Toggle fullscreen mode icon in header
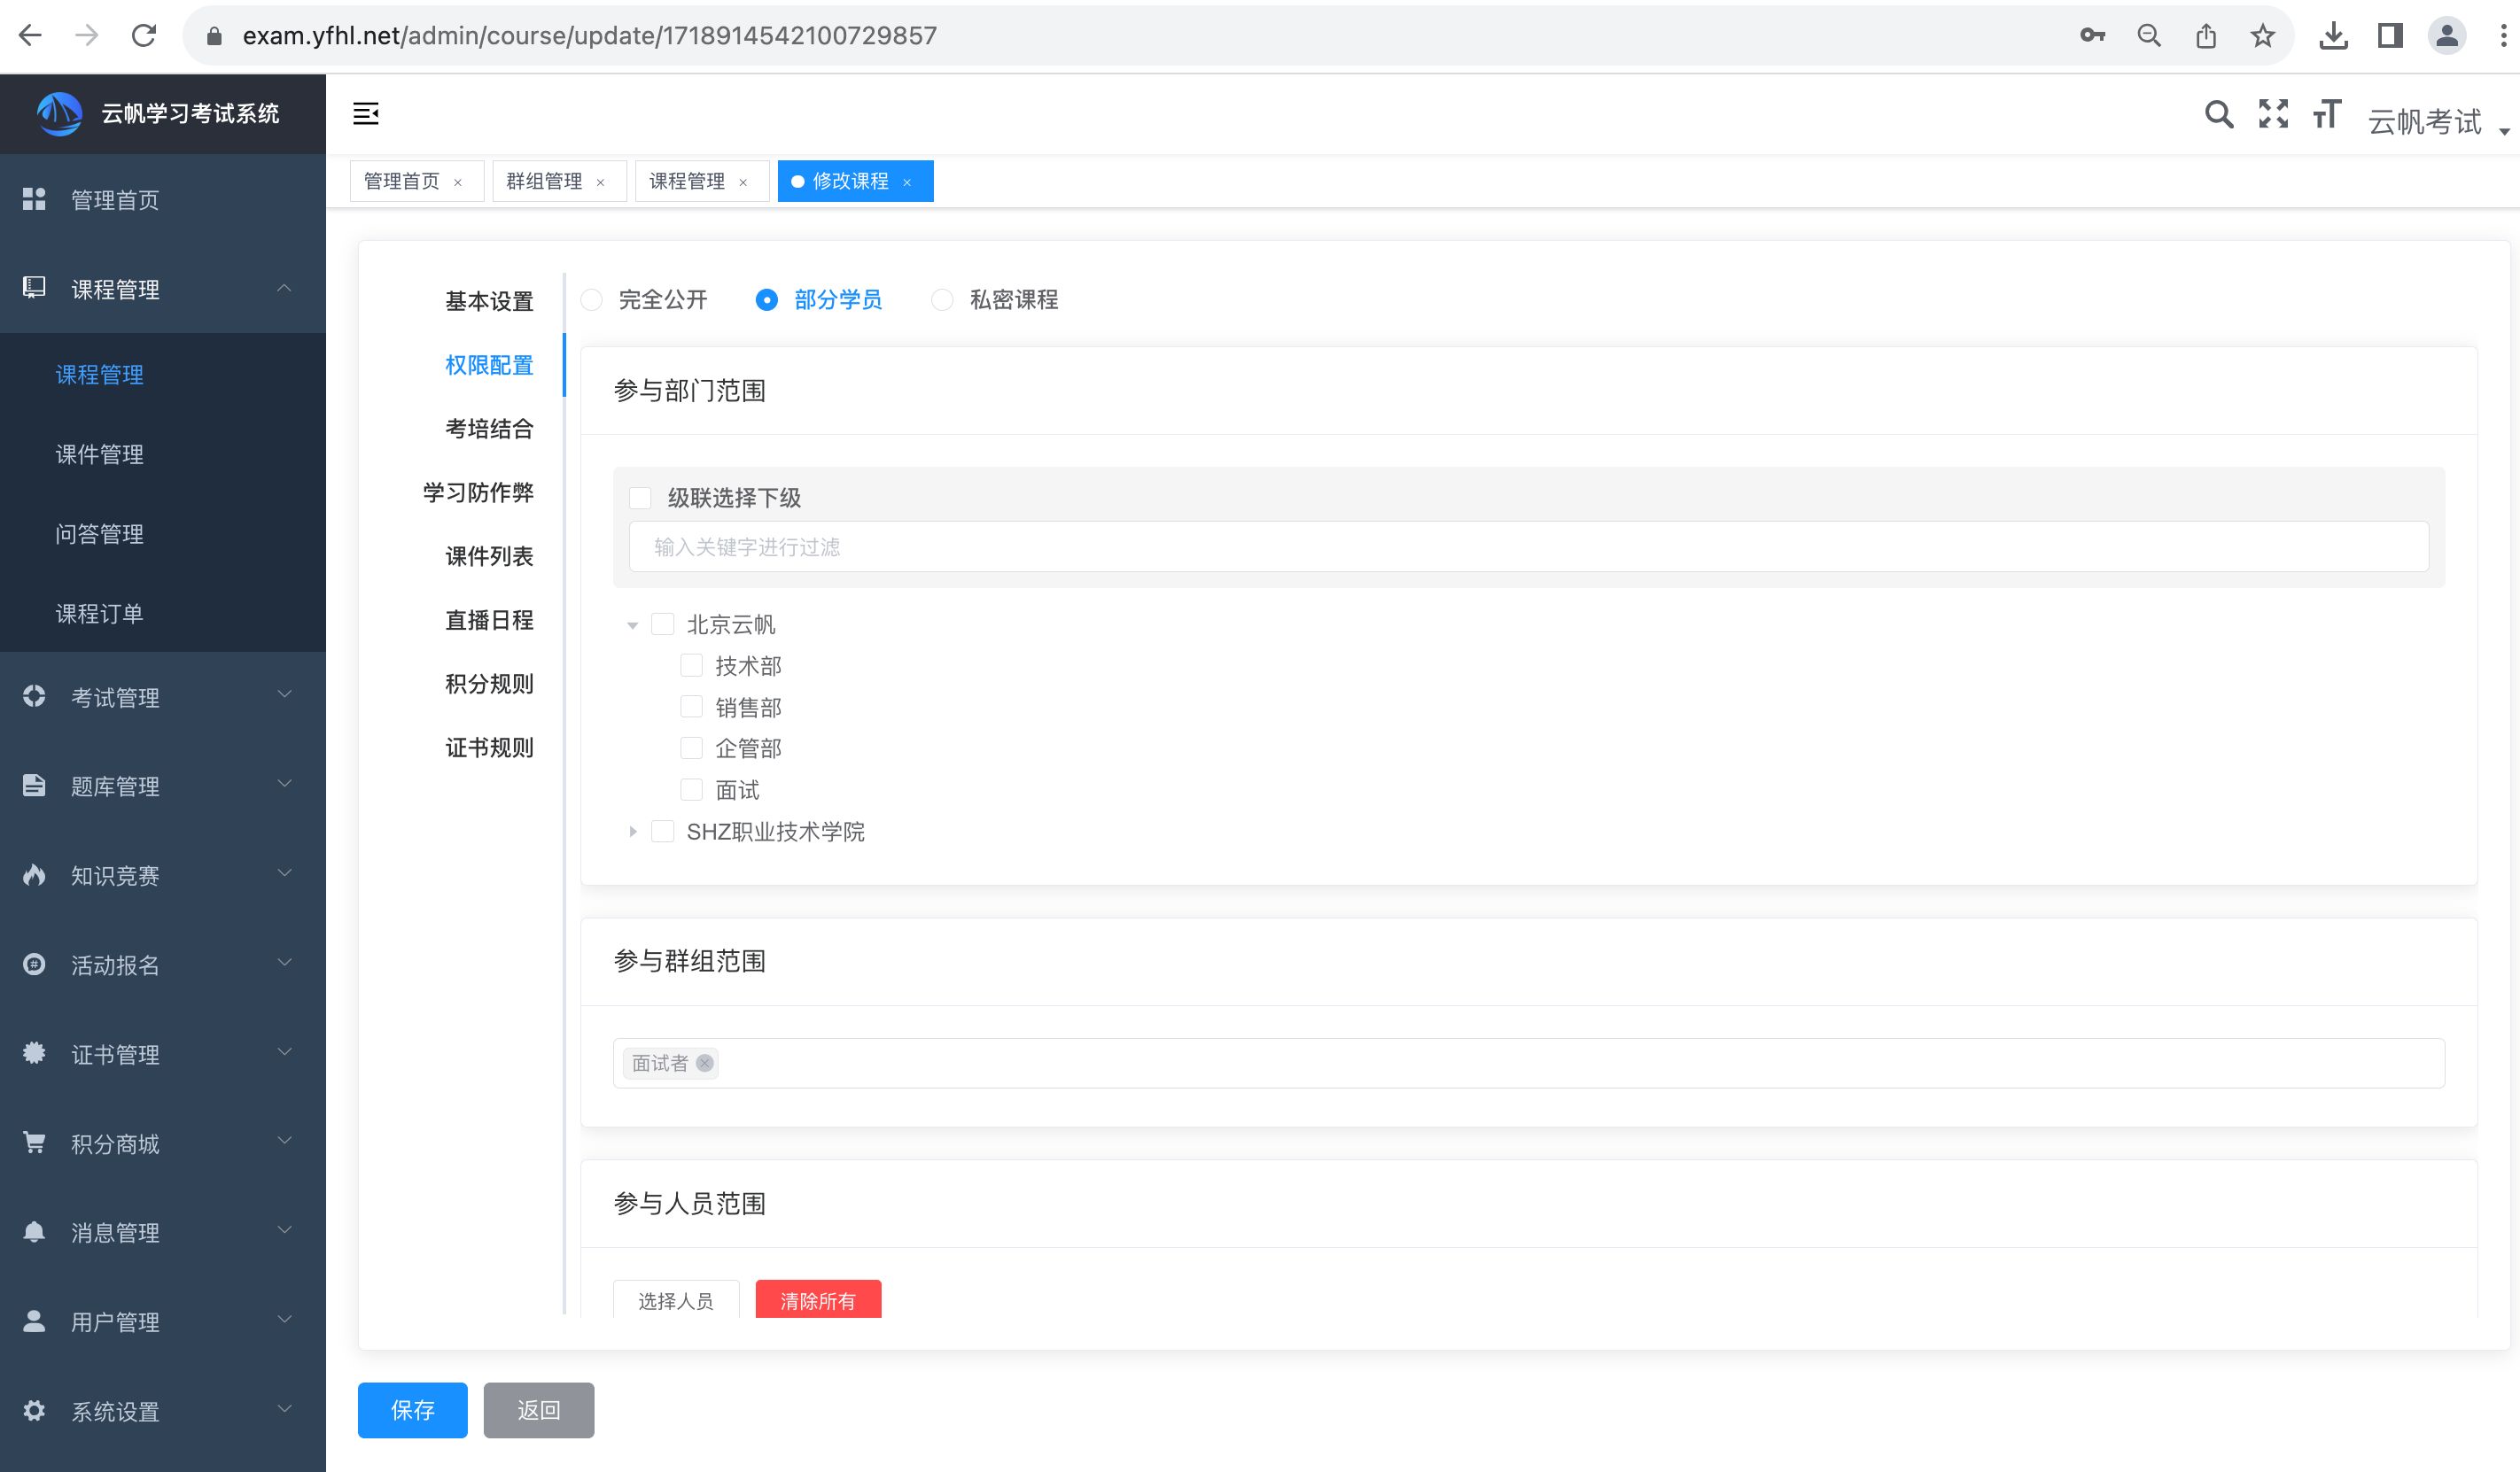Viewport: 2520px width, 1472px height. [x=2273, y=114]
